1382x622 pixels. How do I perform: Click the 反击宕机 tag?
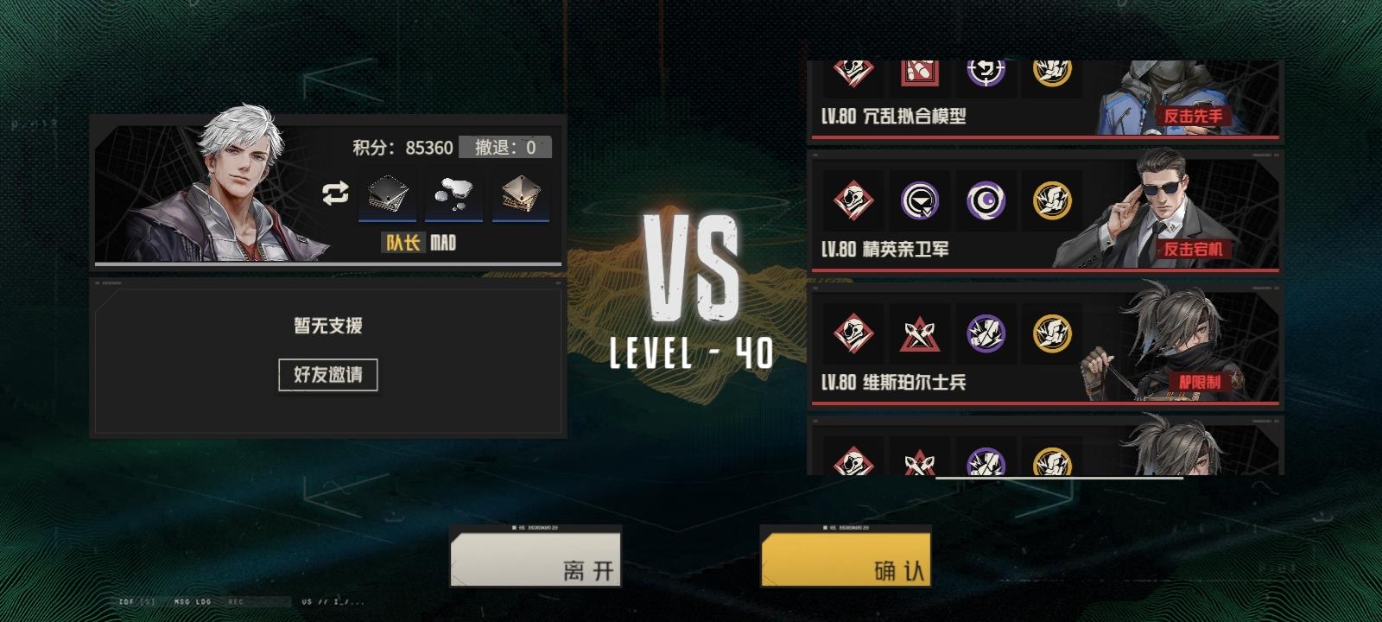[x=1193, y=249]
